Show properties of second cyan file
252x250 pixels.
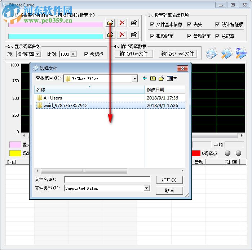pos(134,35)
